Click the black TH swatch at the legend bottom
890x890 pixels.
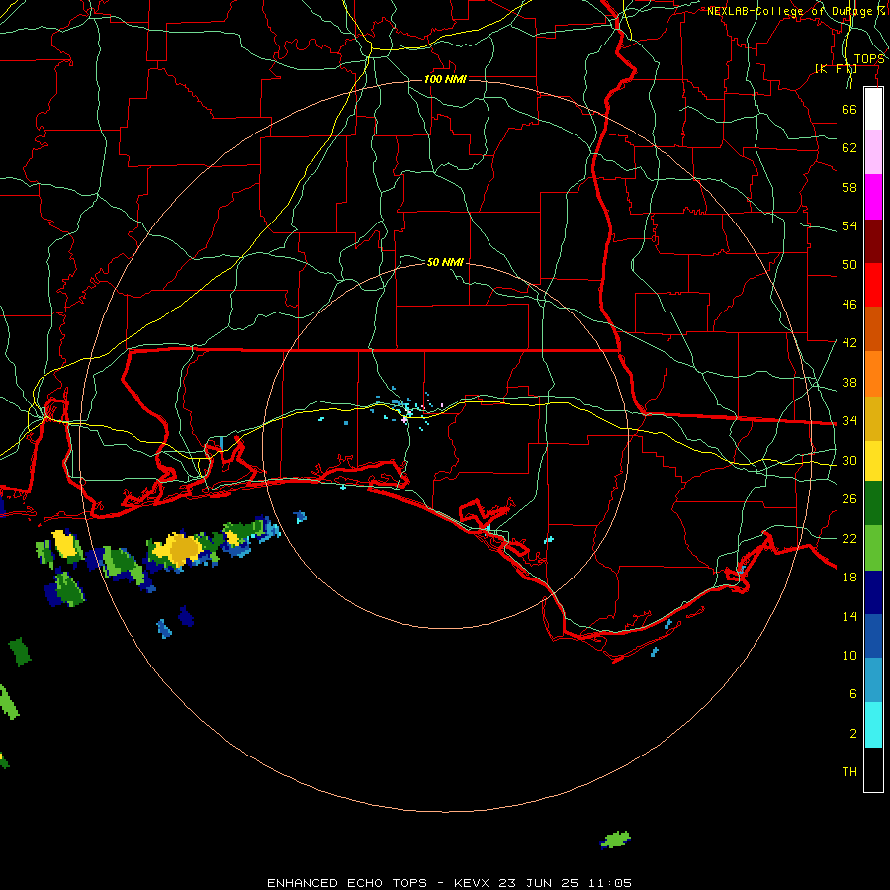point(873,769)
